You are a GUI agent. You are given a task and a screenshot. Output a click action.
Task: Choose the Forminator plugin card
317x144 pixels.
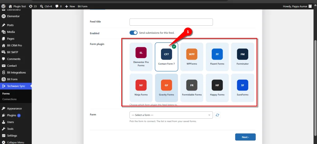click(243, 57)
